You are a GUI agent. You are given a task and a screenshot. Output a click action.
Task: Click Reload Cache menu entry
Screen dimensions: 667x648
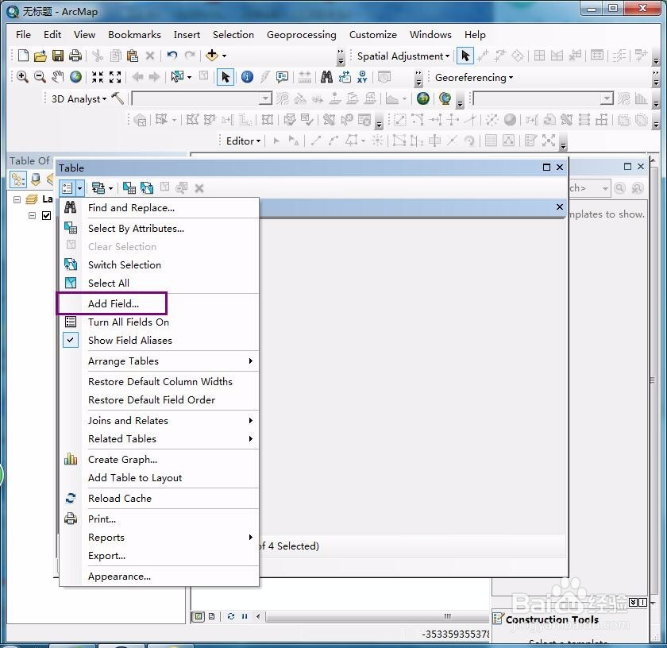[x=120, y=498]
